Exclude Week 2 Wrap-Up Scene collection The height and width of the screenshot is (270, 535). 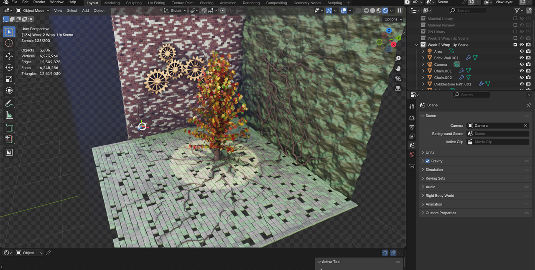coord(515,45)
